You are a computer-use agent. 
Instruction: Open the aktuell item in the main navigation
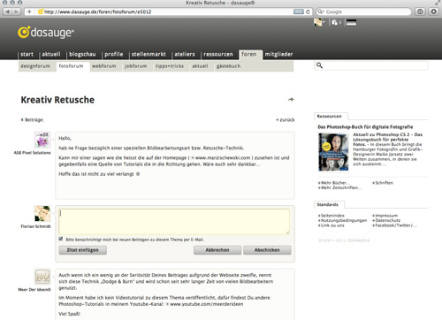point(51,54)
